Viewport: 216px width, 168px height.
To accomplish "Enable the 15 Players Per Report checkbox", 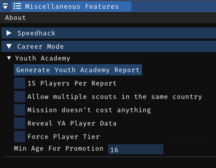I will click(20, 83).
